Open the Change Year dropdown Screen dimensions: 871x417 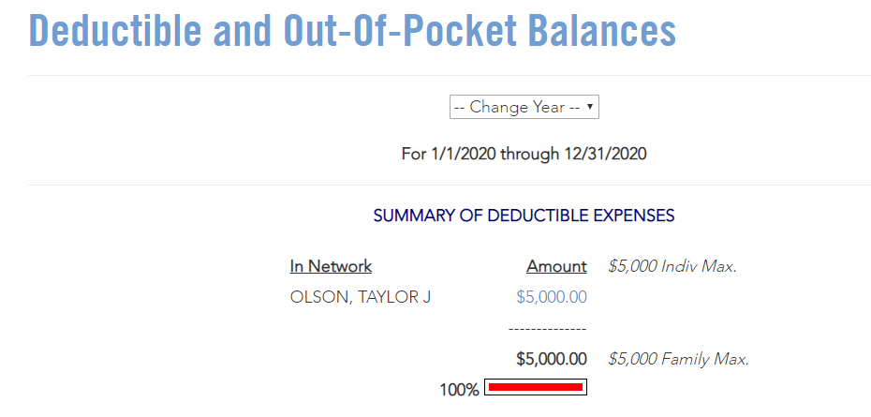click(523, 107)
